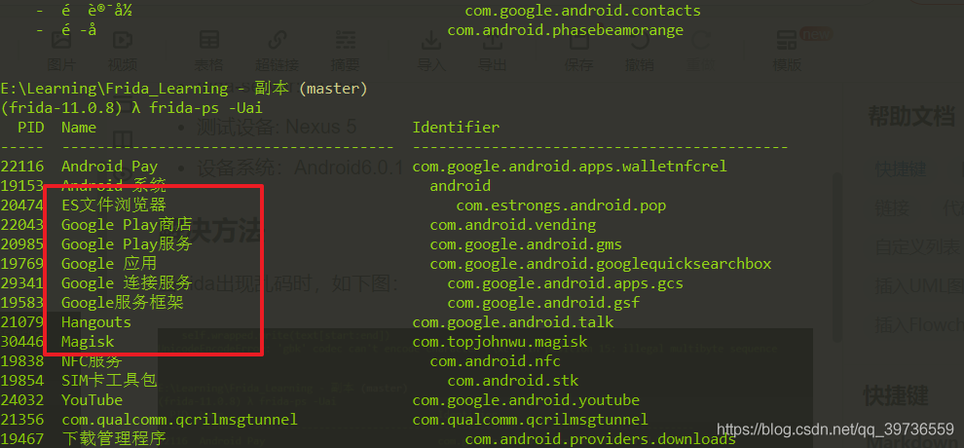This screenshot has width=964, height=448.
Task: Click the E:\Learning\Frida_Learning path in terminal
Action: tap(114, 89)
